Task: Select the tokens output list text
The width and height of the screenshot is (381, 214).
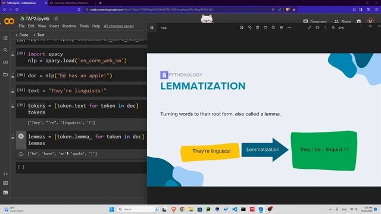Action: [x=61, y=123]
